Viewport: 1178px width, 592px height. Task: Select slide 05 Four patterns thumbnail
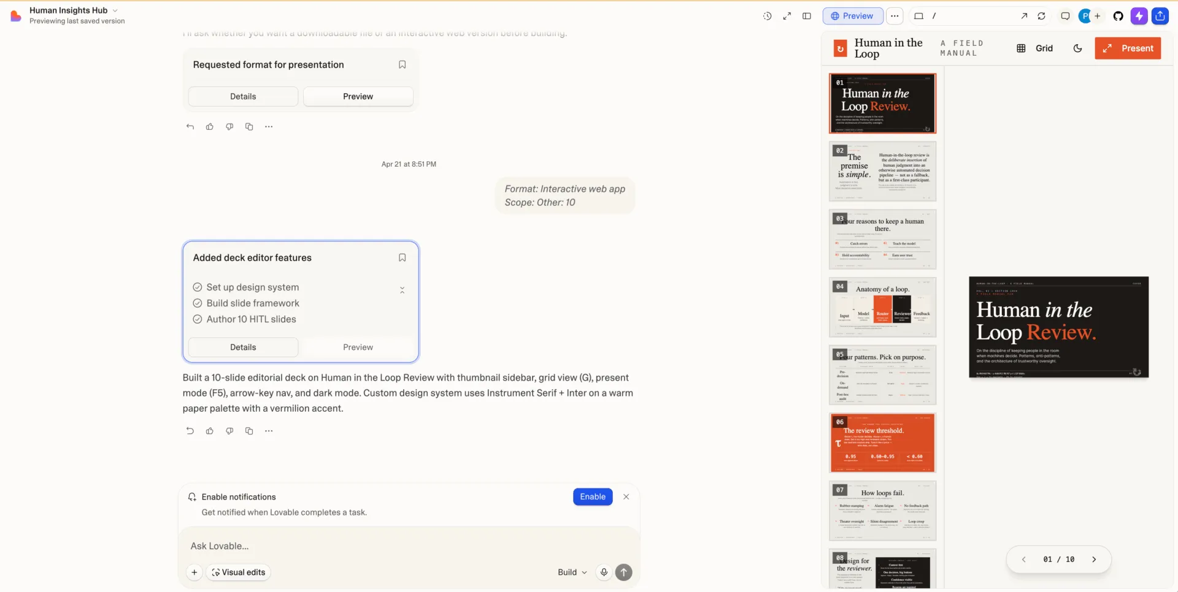point(883,375)
